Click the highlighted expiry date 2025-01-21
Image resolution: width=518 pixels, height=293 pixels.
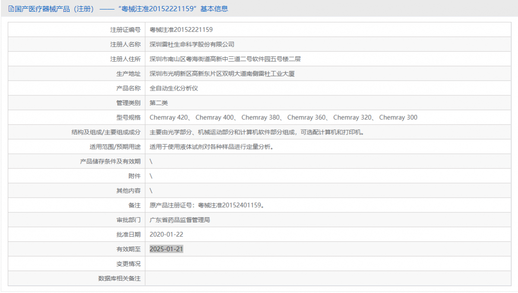166,249
